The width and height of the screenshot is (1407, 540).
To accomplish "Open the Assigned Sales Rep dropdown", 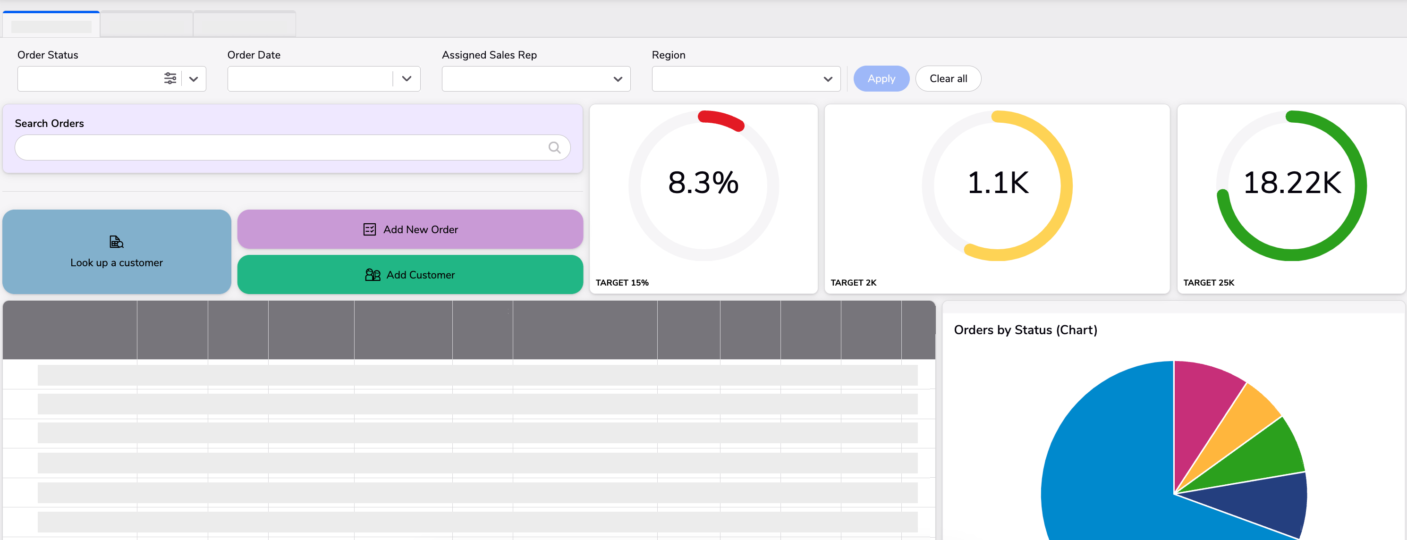I will click(x=536, y=79).
